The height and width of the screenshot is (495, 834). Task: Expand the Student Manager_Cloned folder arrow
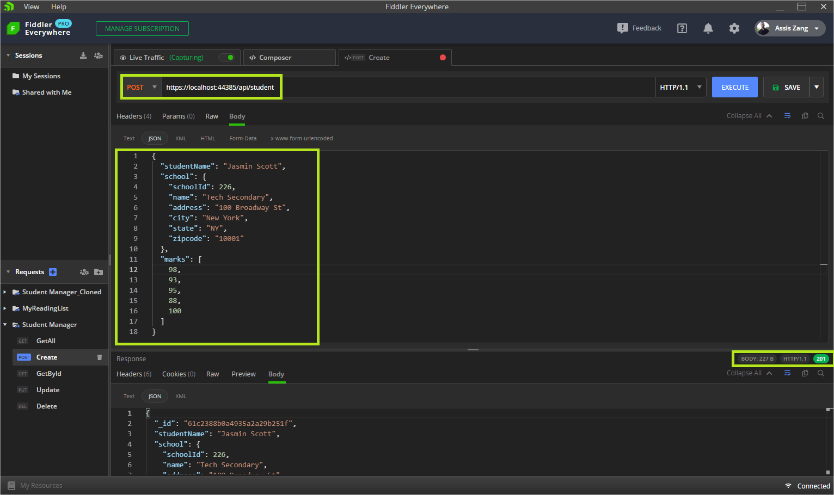pos(5,292)
